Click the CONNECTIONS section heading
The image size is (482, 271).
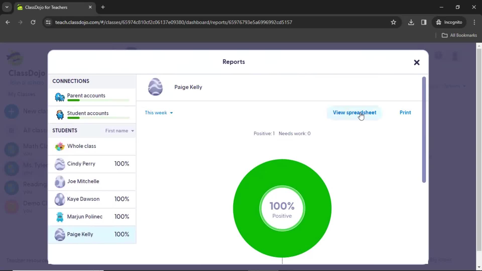pos(71,81)
